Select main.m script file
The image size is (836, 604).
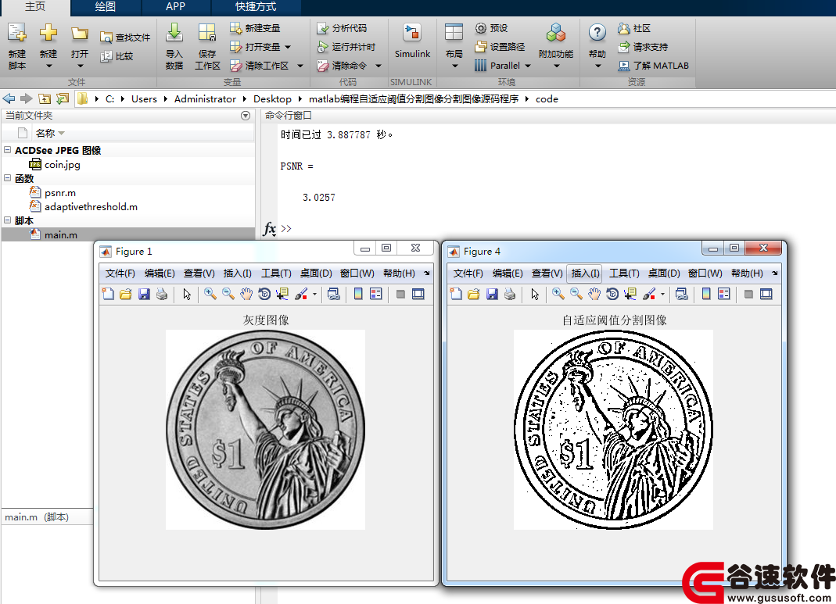(61, 234)
